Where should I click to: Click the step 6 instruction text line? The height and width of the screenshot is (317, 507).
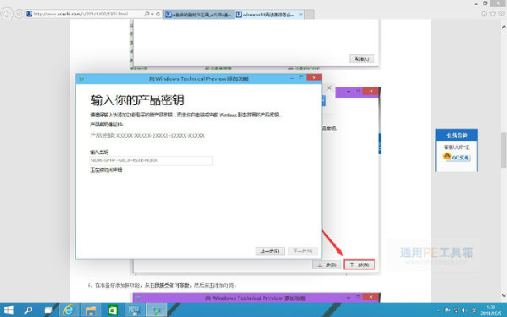[162, 286]
